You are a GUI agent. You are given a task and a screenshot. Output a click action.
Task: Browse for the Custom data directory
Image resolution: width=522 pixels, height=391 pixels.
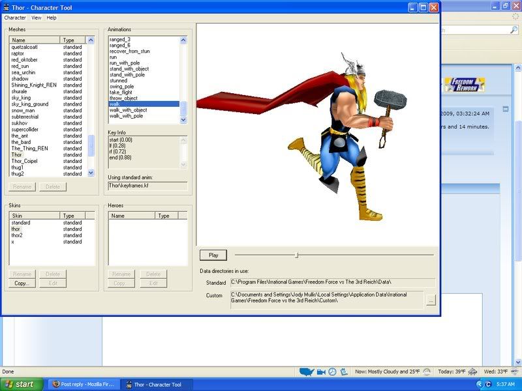pyautogui.click(x=431, y=300)
